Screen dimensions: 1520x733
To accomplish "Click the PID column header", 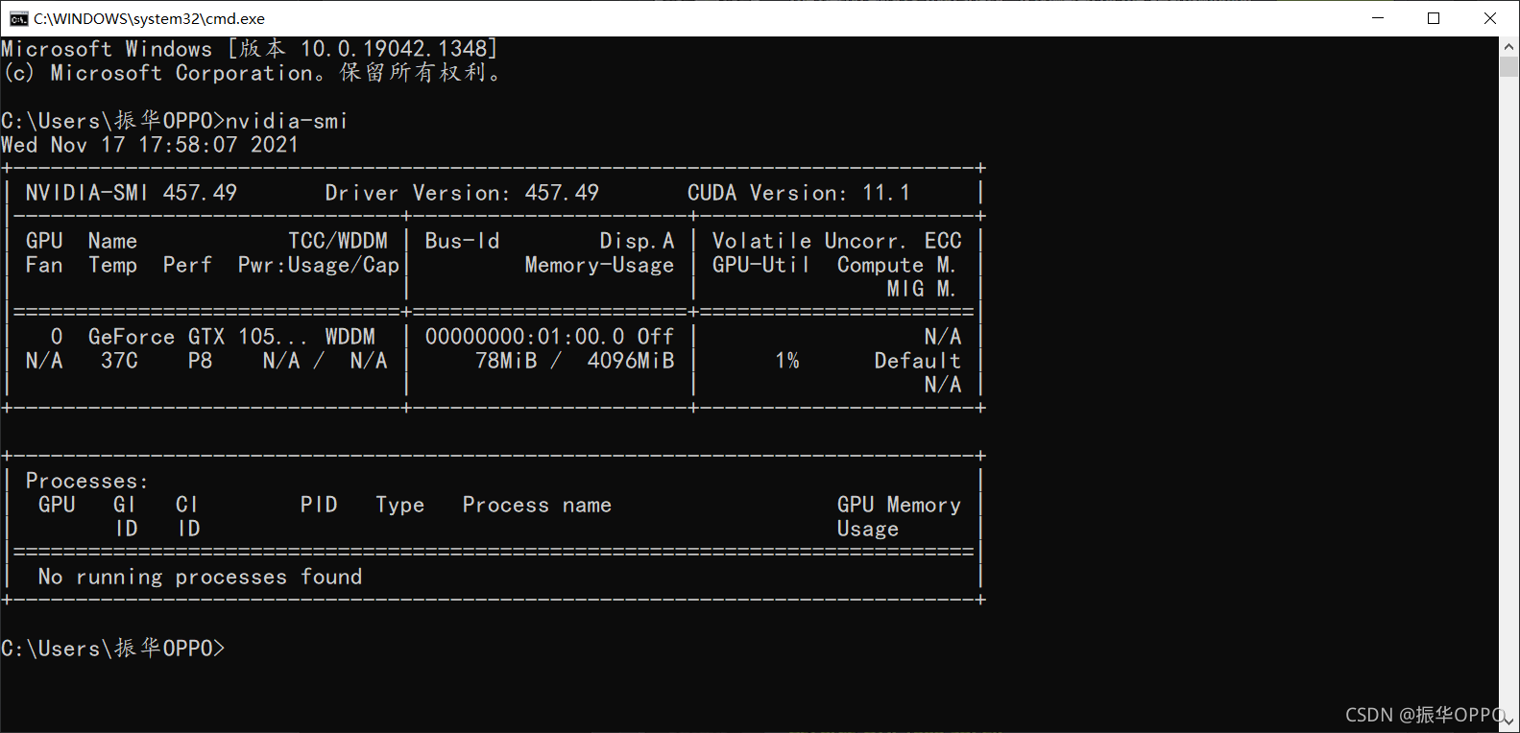I will click(x=319, y=505).
